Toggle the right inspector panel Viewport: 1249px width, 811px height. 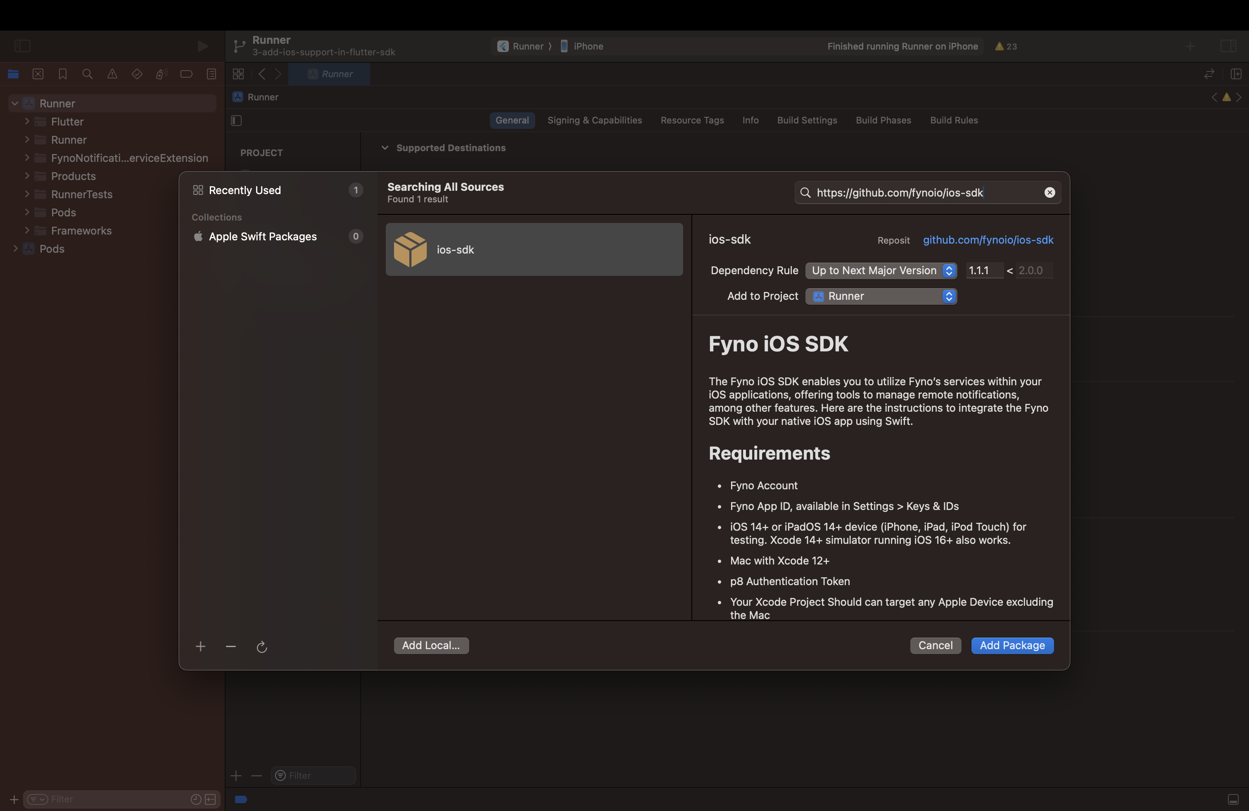point(1228,46)
